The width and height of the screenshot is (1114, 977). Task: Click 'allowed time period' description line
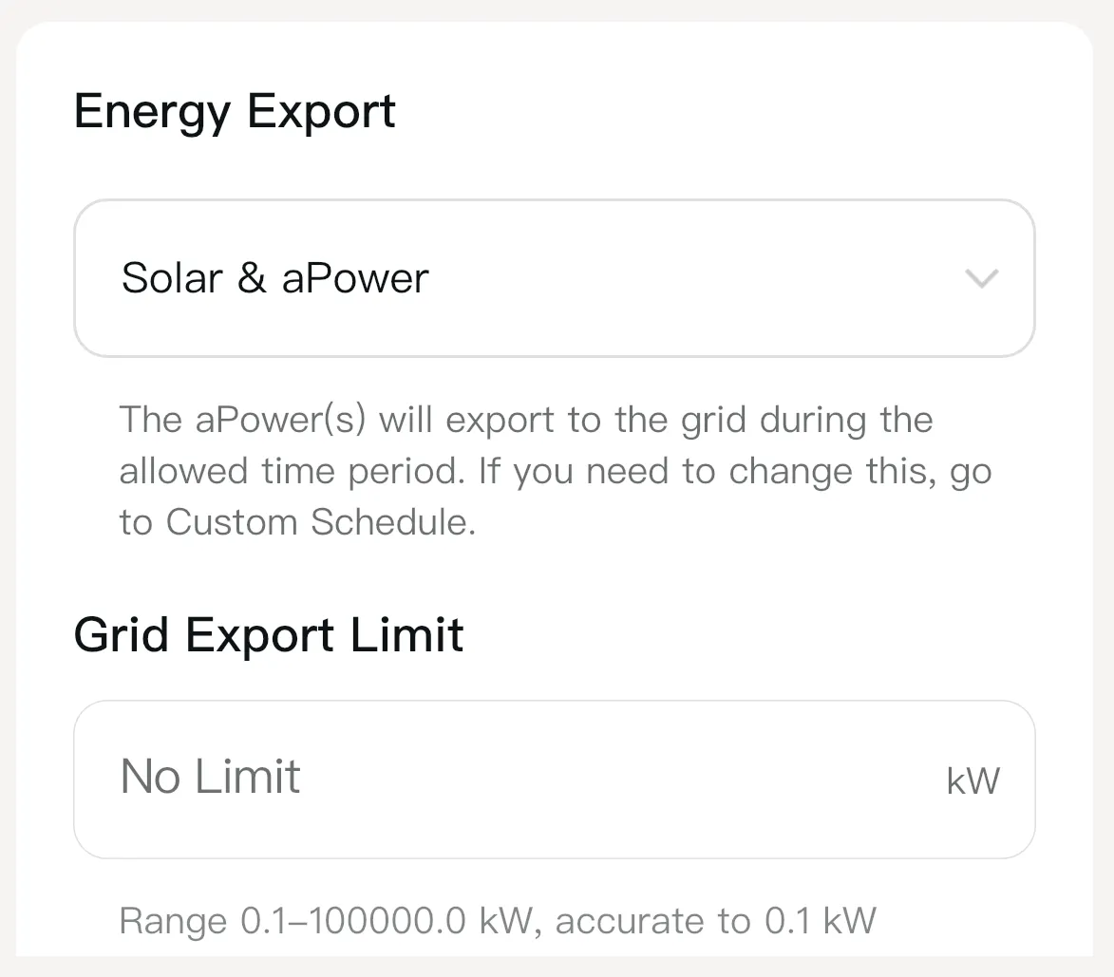click(x=294, y=471)
